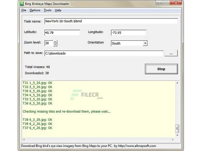201x151 pixels.
Task: Click the horizontal scrollbar left arrow
Action: (24, 139)
